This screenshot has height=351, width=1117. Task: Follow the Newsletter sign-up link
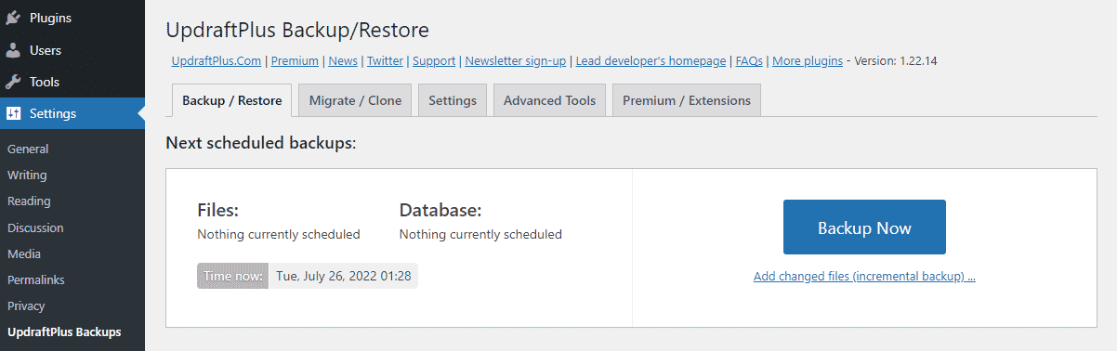pyautogui.click(x=516, y=61)
